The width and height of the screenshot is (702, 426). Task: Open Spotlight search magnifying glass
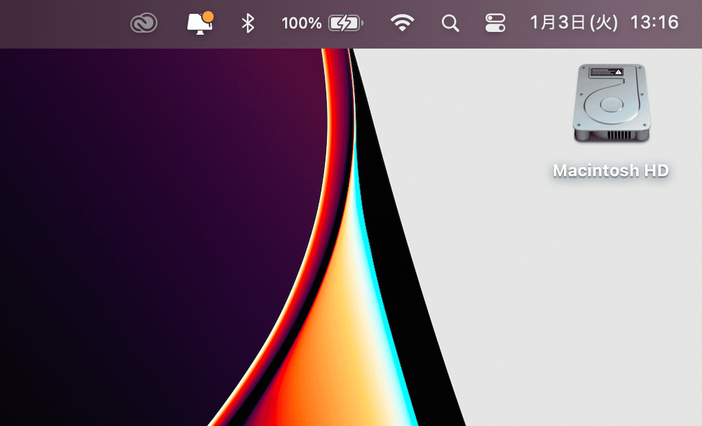tap(450, 24)
